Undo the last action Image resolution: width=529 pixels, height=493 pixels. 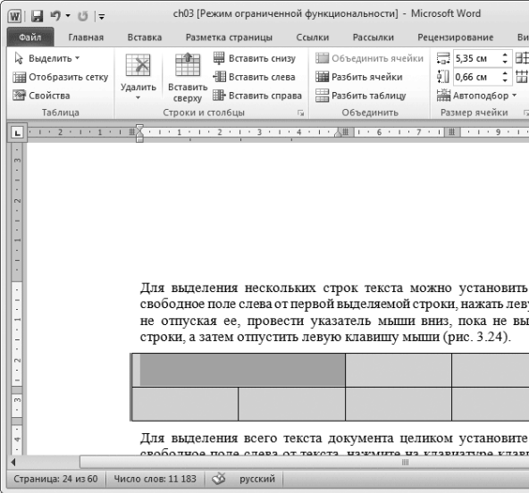tap(55, 15)
